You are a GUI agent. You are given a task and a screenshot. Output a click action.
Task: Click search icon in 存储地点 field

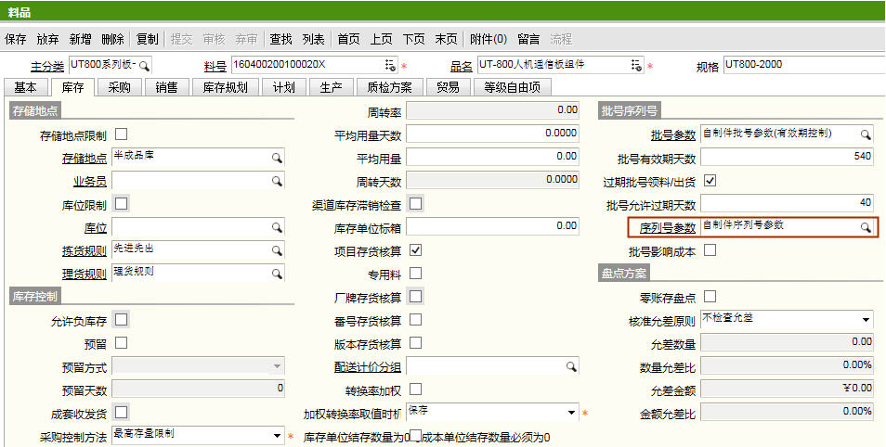coord(276,158)
